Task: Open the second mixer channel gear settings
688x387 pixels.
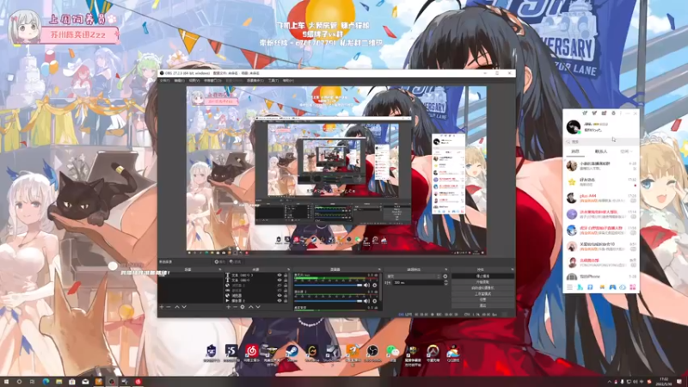Action: tap(375, 301)
